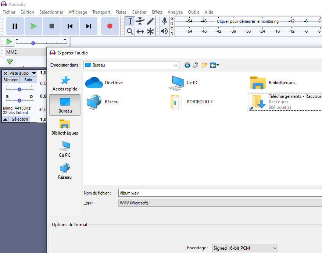Toggle the Silencer mute button
Viewport: 322px width, 253px height.
[10, 80]
